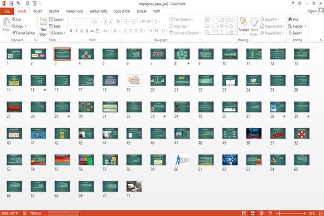Toggle Bold formatting
This screenshot has height=216, width=324.
click(x=71, y=31)
